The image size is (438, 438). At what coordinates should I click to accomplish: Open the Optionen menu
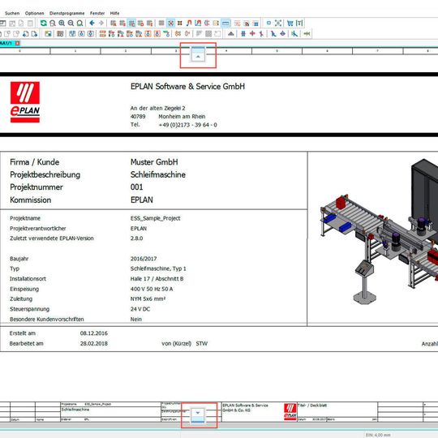[34, 13]
